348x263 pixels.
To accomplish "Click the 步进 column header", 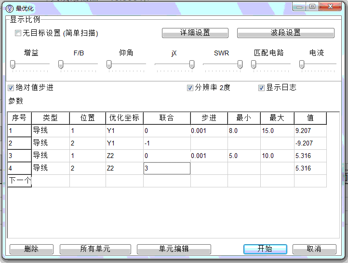I will [209, 118].
